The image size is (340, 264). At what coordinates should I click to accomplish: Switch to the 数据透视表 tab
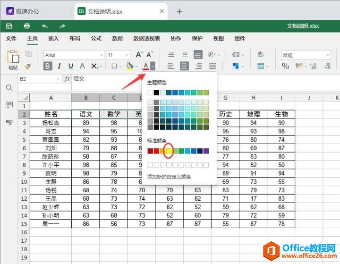point(146,38)
